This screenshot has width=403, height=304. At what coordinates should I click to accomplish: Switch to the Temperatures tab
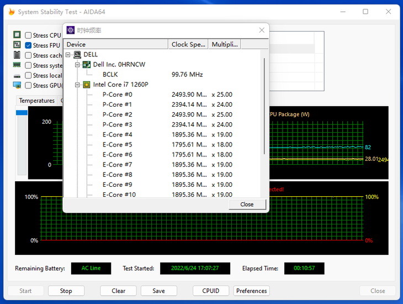(x=36, y=101)
